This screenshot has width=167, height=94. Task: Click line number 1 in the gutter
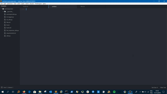point(23,9)
